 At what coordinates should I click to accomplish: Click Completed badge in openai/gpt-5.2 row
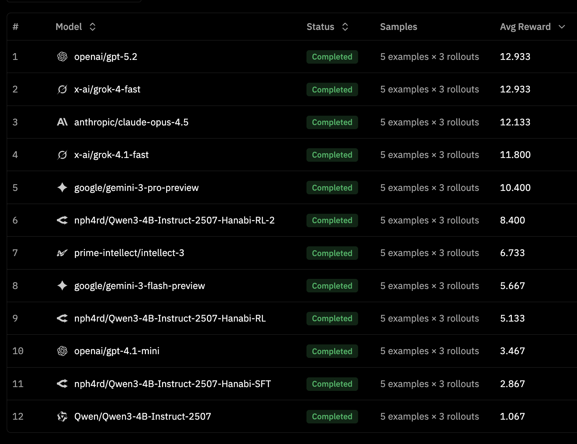point(332,57)
